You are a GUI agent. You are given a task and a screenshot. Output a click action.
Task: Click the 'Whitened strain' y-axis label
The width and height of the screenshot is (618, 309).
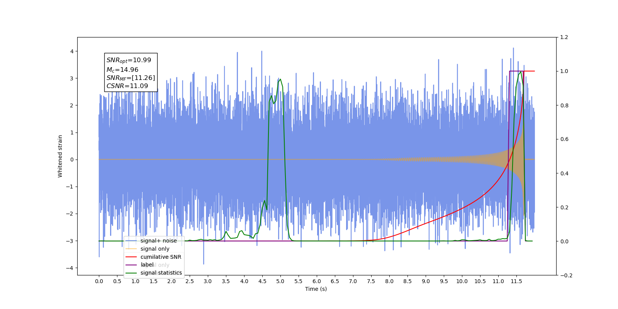point(60,156)
